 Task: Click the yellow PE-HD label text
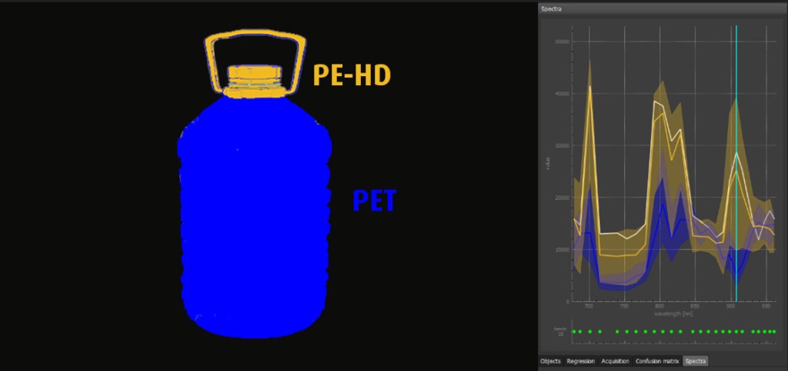coord(352,75)
